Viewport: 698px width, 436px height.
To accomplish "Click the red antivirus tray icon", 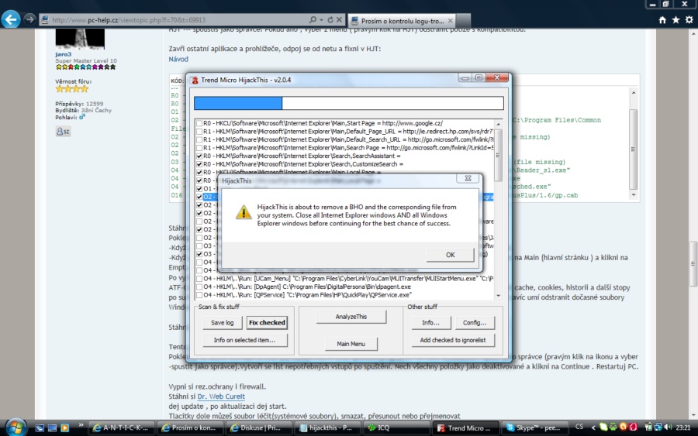I will pyautogui.click(x=633, y=427).
